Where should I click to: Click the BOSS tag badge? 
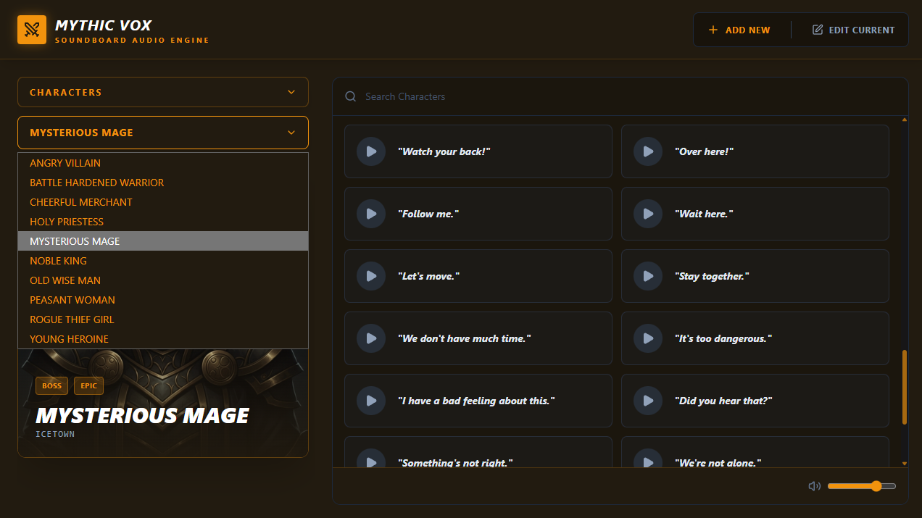coord(51,386)
